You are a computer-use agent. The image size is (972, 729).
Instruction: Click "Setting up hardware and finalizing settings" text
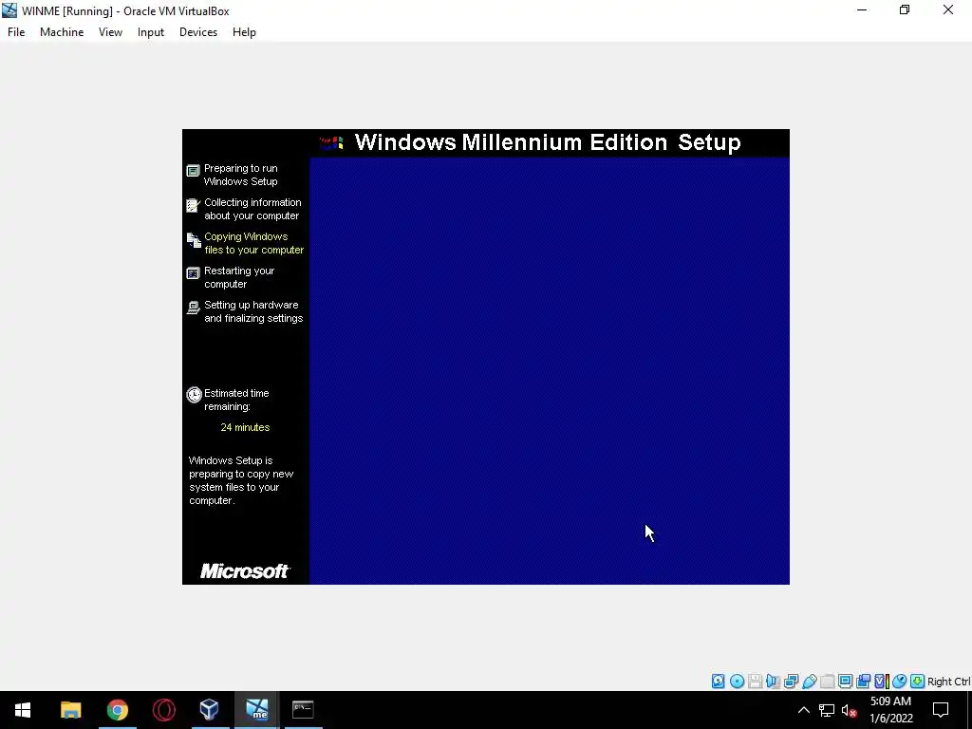click(253, 311)
